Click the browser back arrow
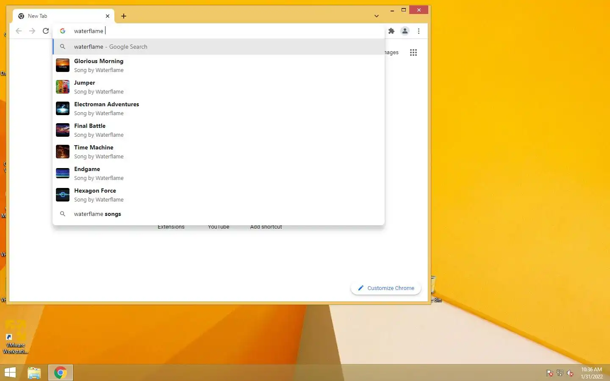This screenshot has width=610, height=381. pyautogui.click(x=19, y=31)
